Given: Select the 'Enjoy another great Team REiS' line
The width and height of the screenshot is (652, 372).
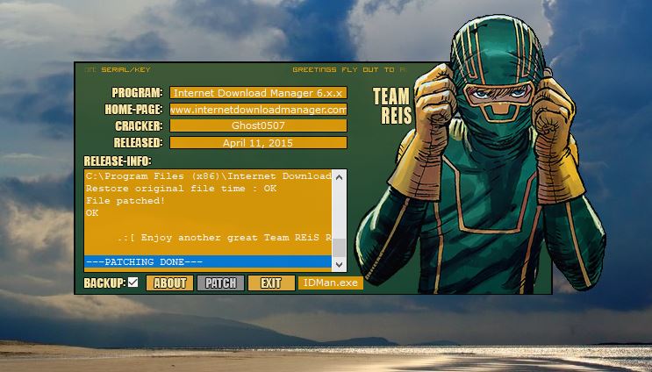Looking at the screenshot, I should click(x=207, y=238).
